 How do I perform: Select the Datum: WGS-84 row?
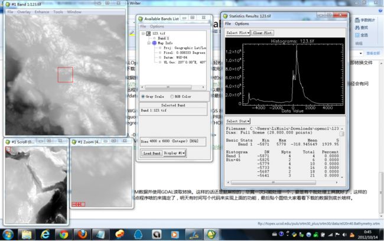175,57
